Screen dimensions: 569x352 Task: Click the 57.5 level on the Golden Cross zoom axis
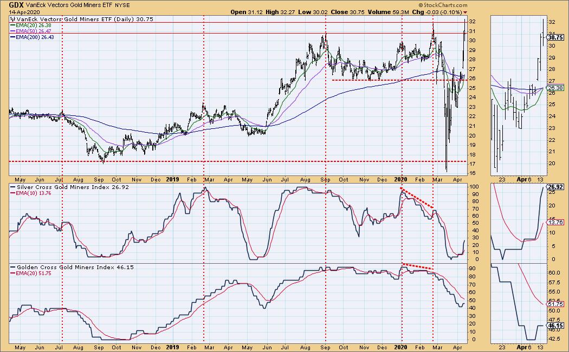coord(555,282)
